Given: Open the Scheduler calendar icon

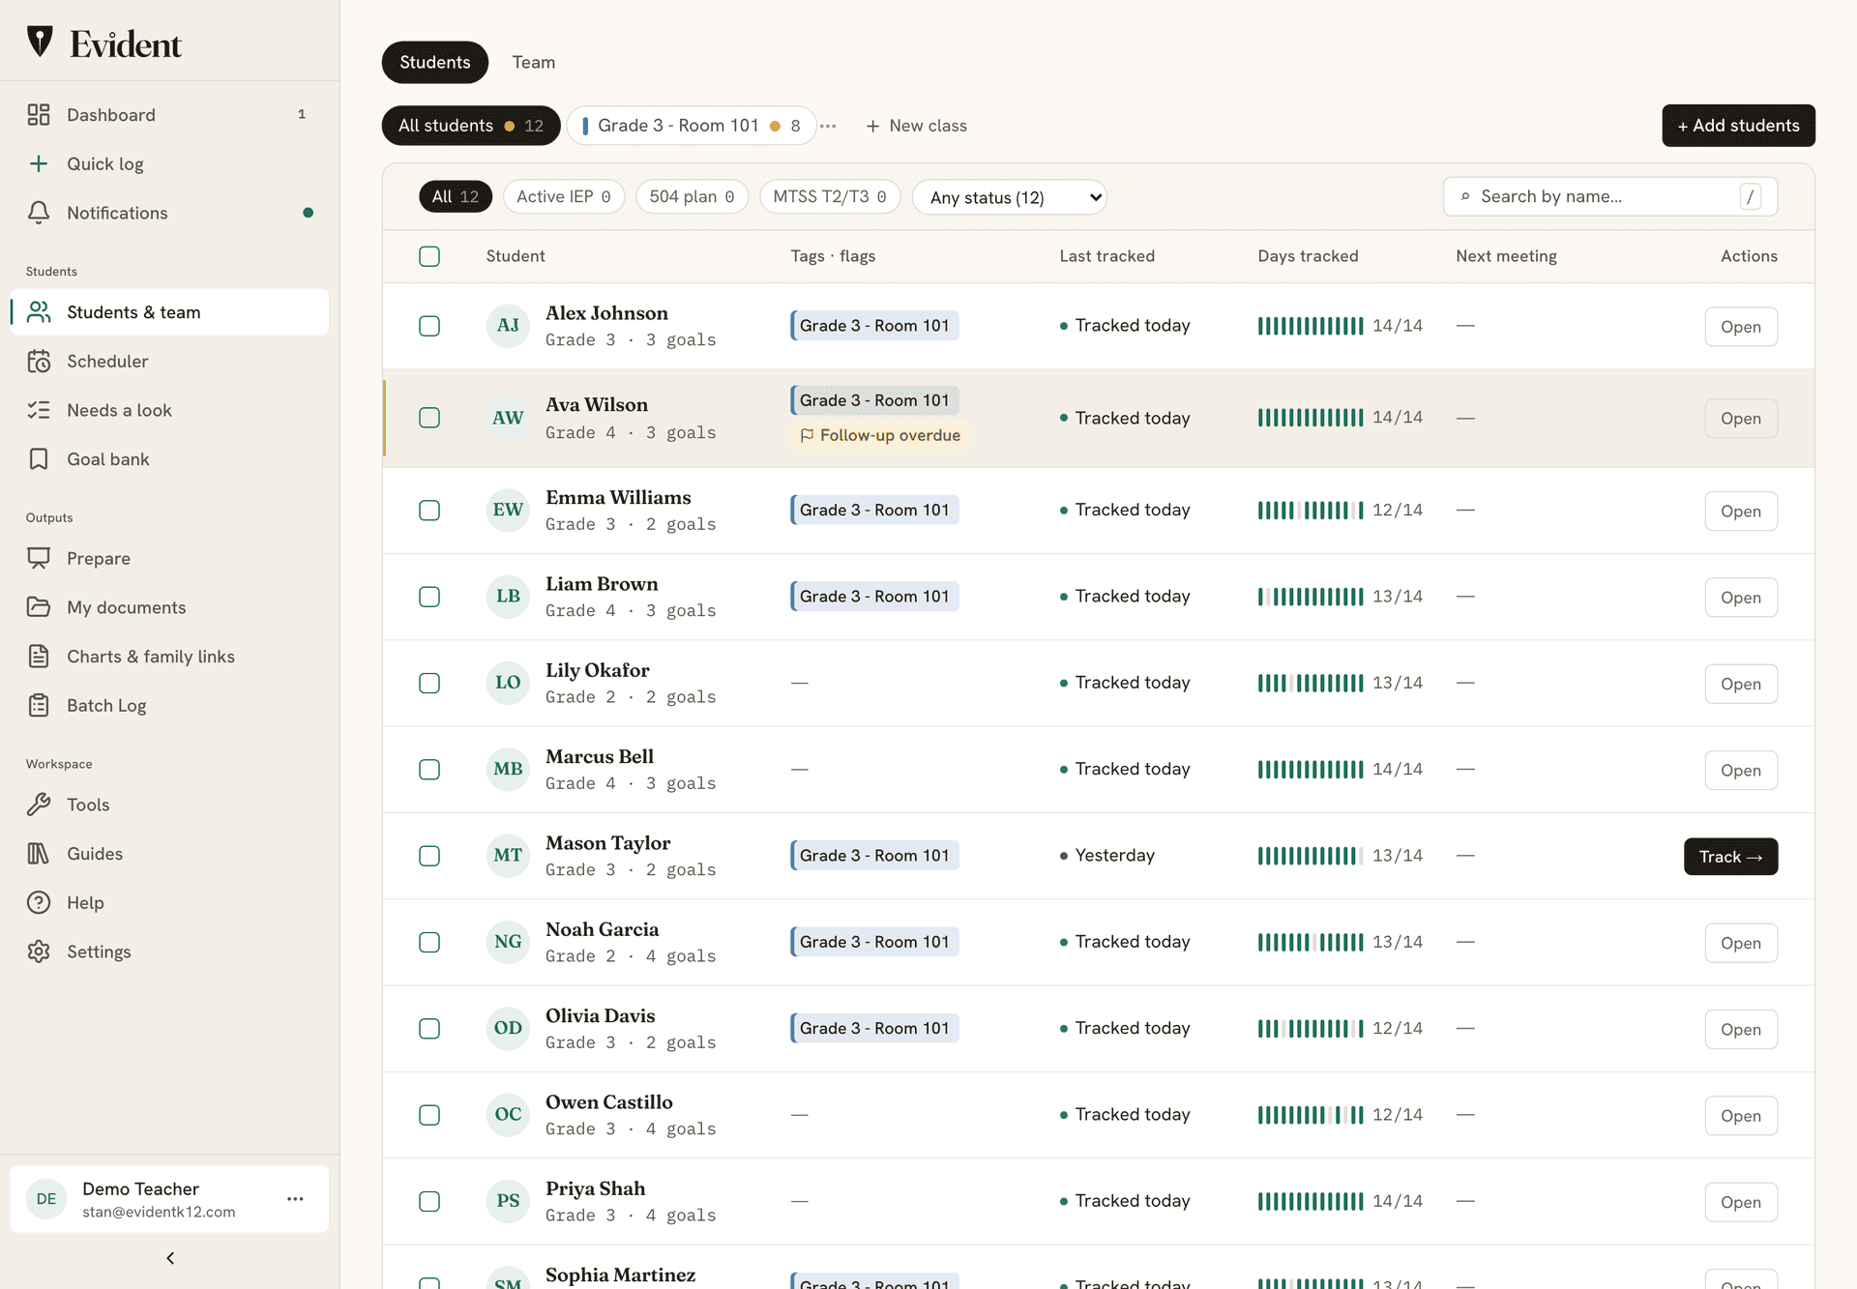Looking at the screenshot, I should pyautogui.click(x=39, y=361).
